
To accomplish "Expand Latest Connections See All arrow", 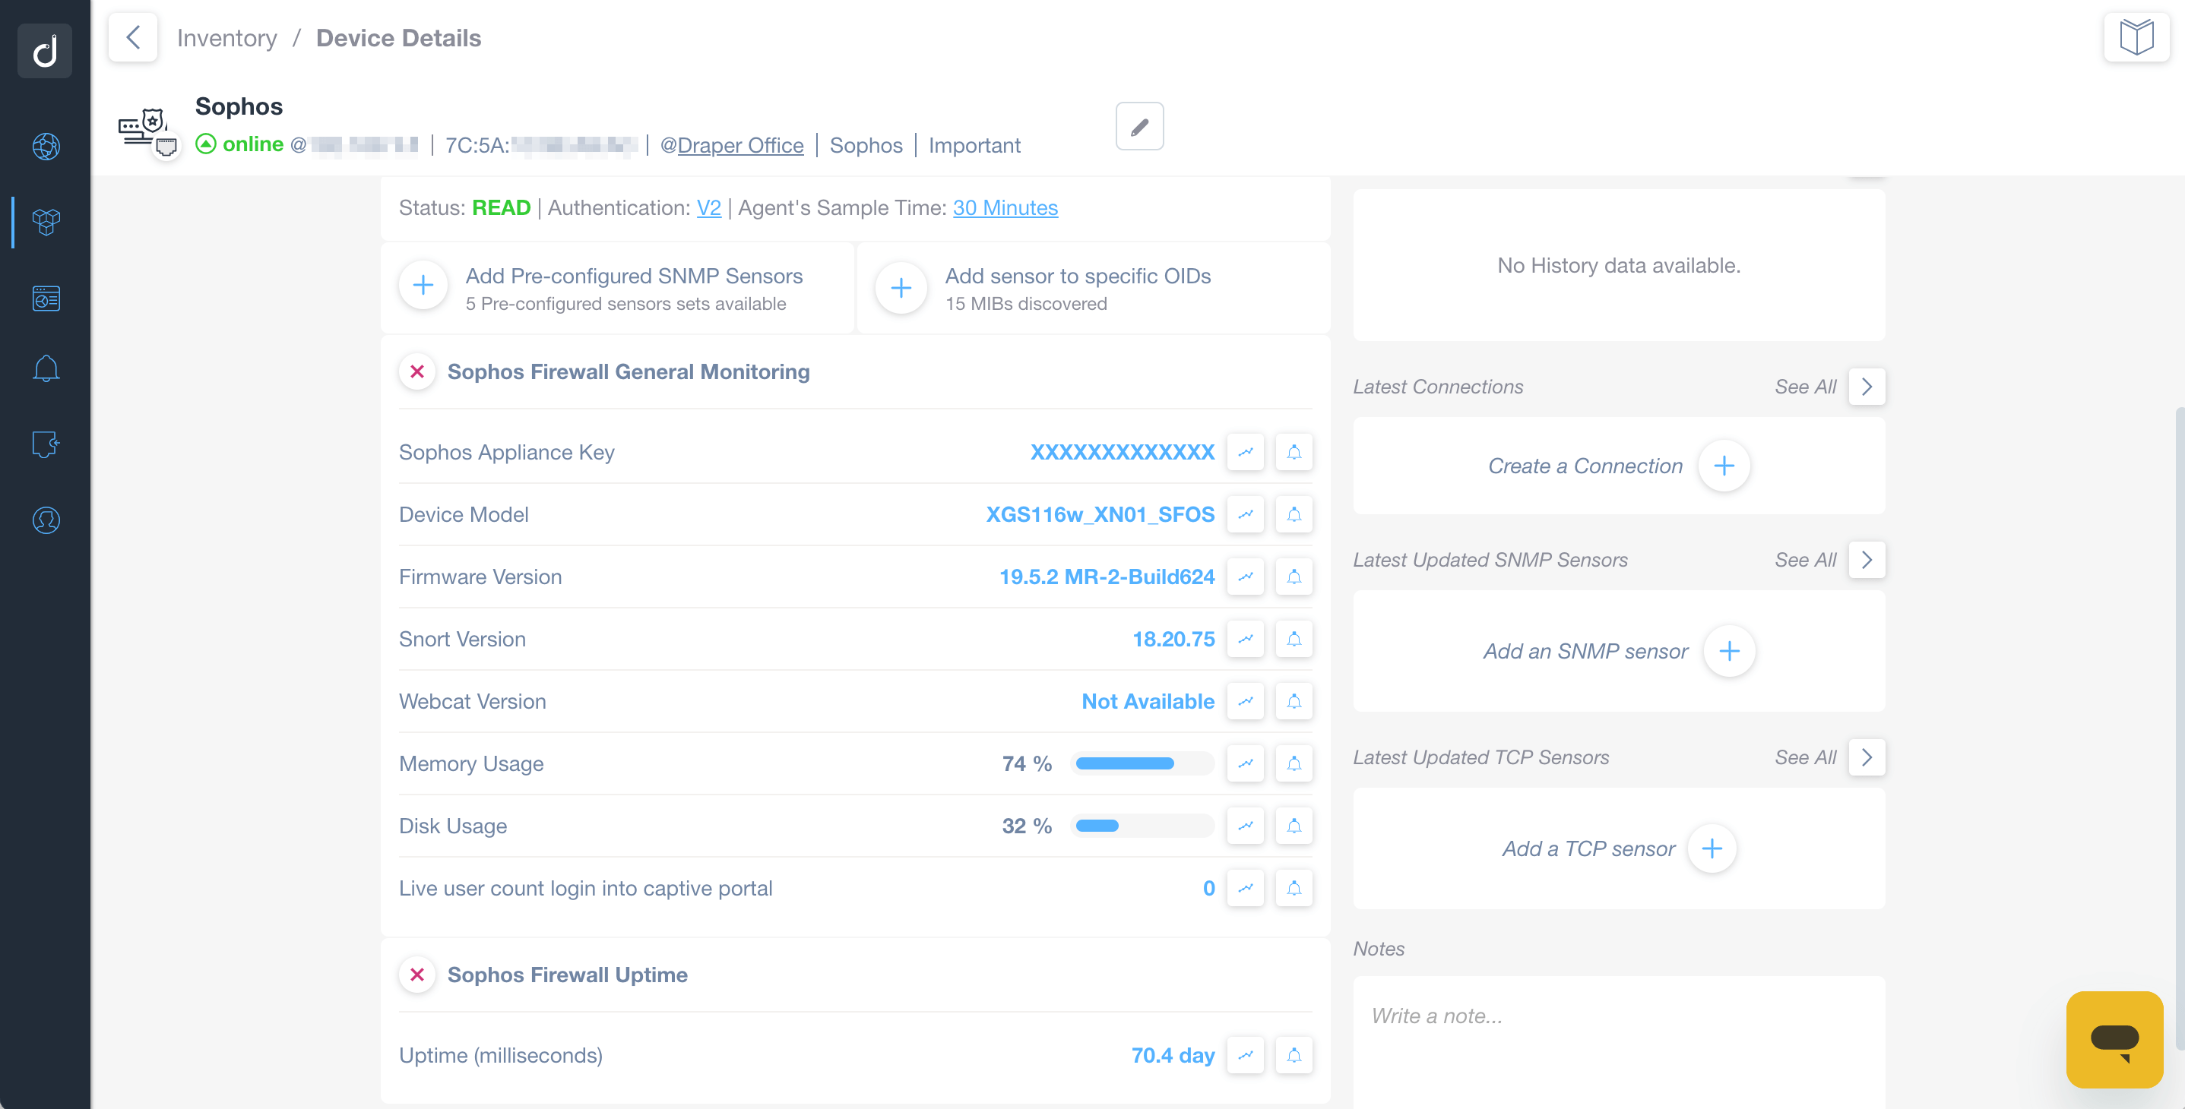I will coord(1866,387).
